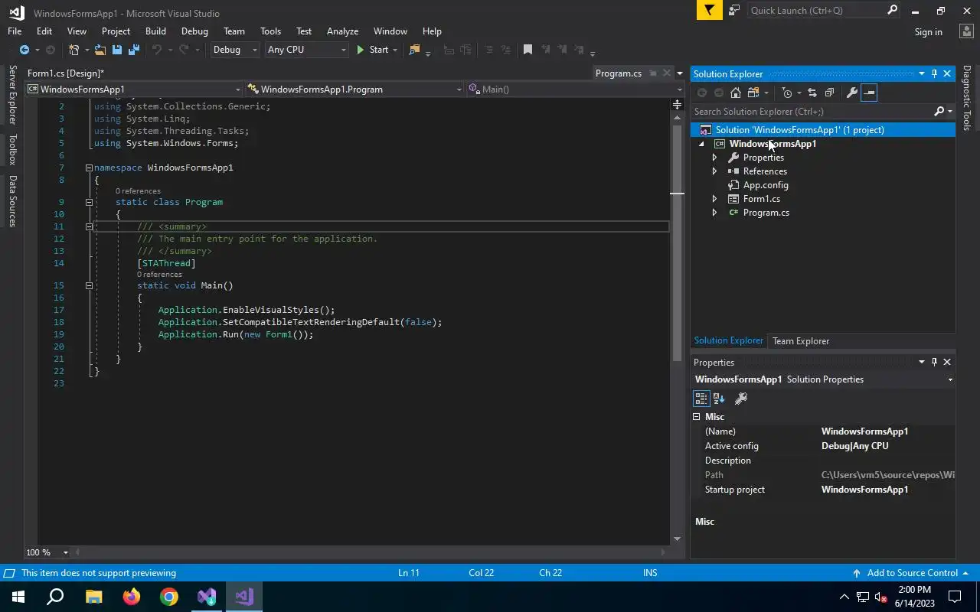
Task: Pin the Properties panel with auto-hide pin
Action: [x=934, y=363]
